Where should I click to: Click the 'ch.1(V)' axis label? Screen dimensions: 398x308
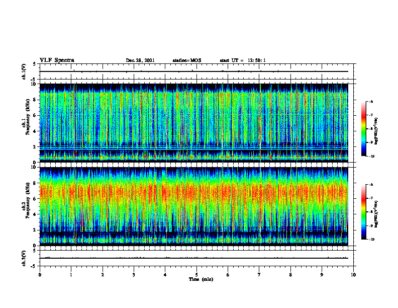tap(24, 71)
